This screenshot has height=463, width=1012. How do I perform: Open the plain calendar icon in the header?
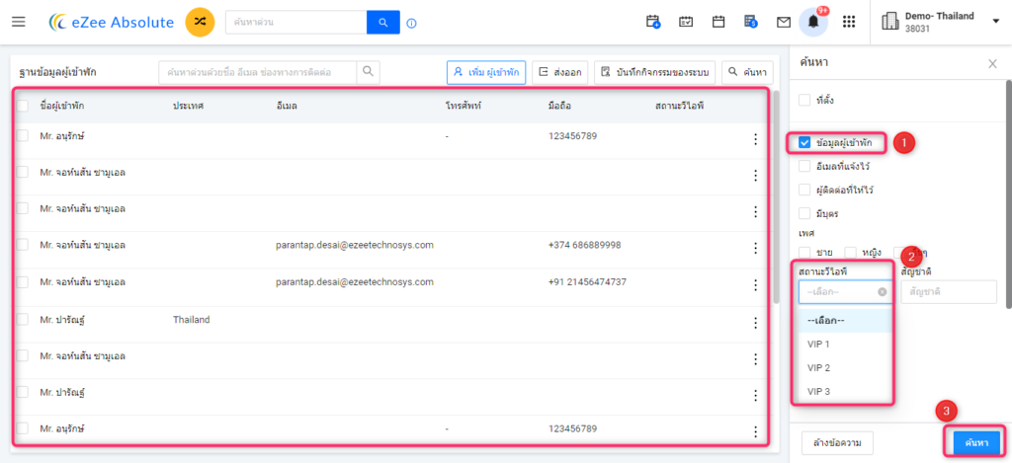point(717,22)
